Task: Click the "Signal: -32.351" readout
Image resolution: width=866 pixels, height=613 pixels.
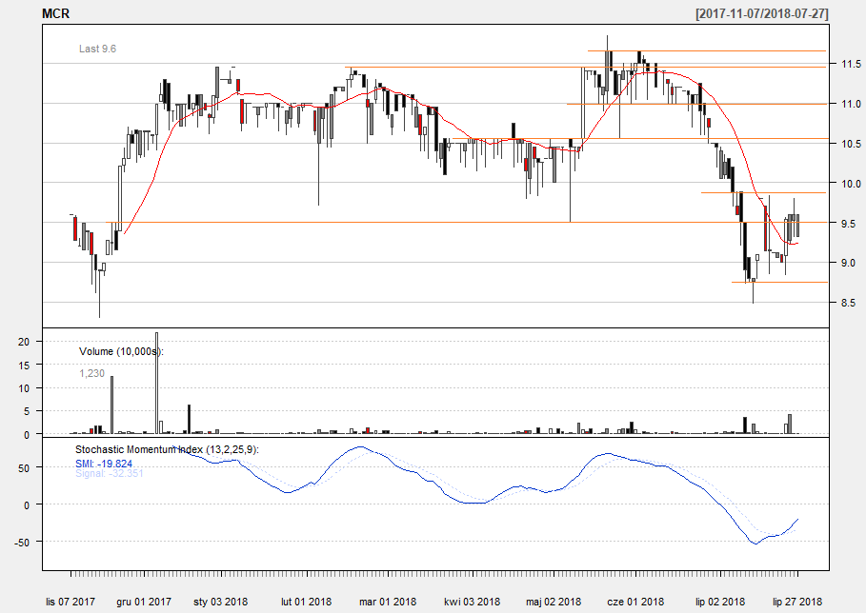Action: click(x=110, y=473)
